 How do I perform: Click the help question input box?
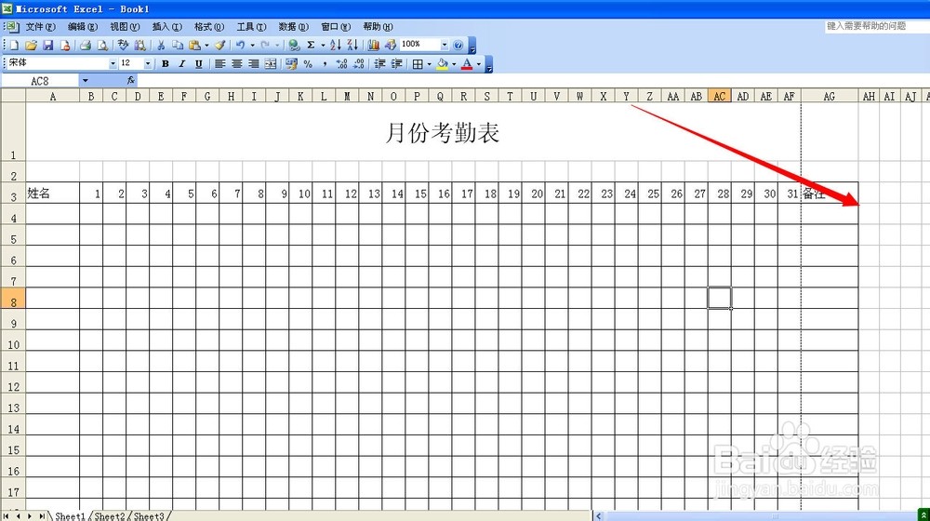877,26
